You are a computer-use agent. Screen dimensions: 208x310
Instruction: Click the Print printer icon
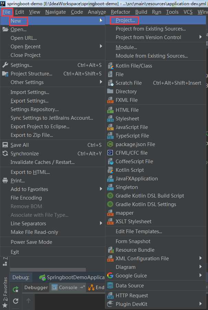tap(5, 180)
